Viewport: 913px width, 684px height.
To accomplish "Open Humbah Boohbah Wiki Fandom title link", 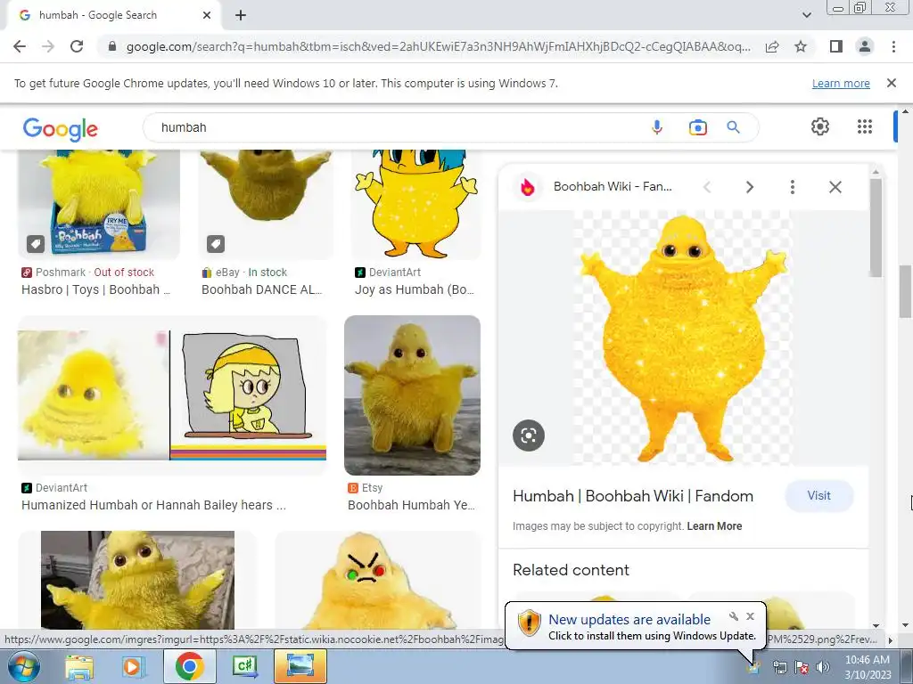I will point(633,496).
